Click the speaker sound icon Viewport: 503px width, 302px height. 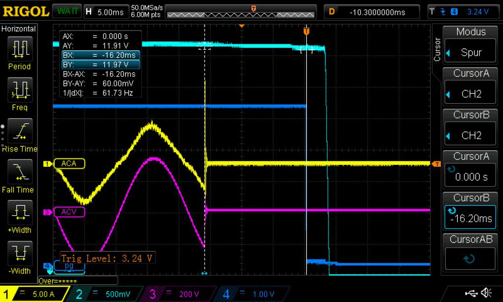point(486,293)
